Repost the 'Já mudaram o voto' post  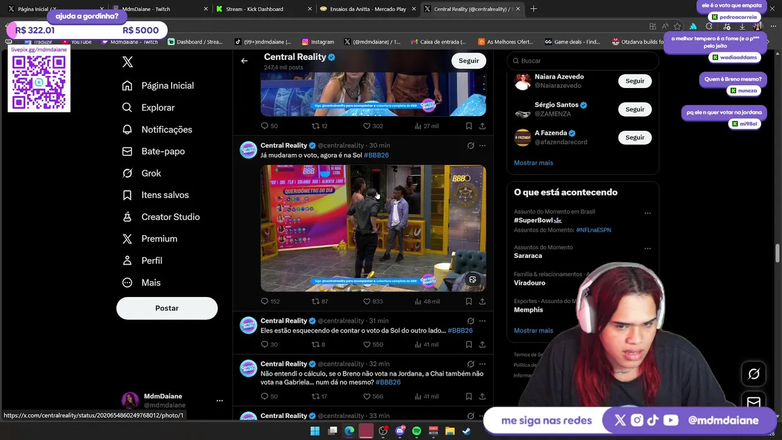pyautogui.click(x=320, y=301)
